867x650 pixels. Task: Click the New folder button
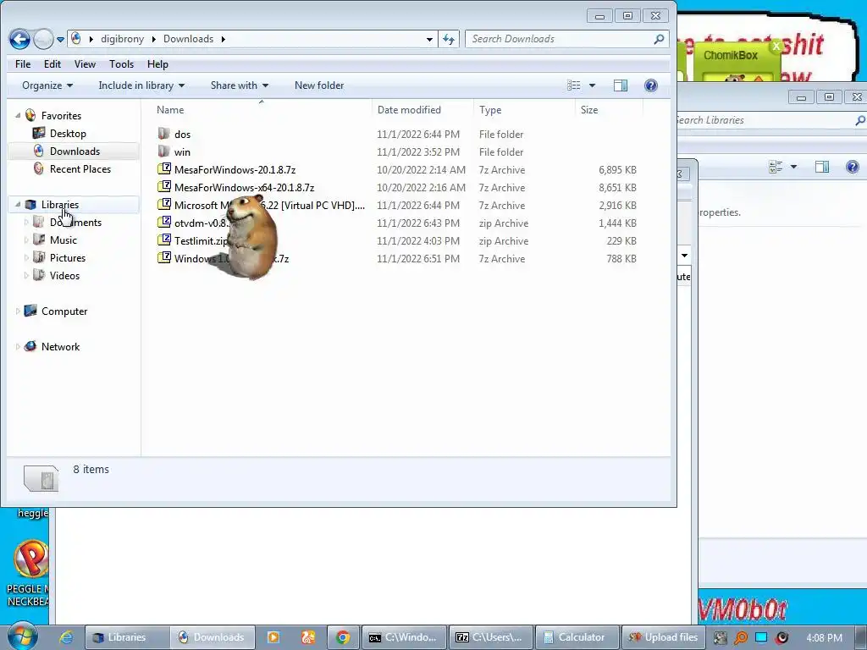point(319,85)
